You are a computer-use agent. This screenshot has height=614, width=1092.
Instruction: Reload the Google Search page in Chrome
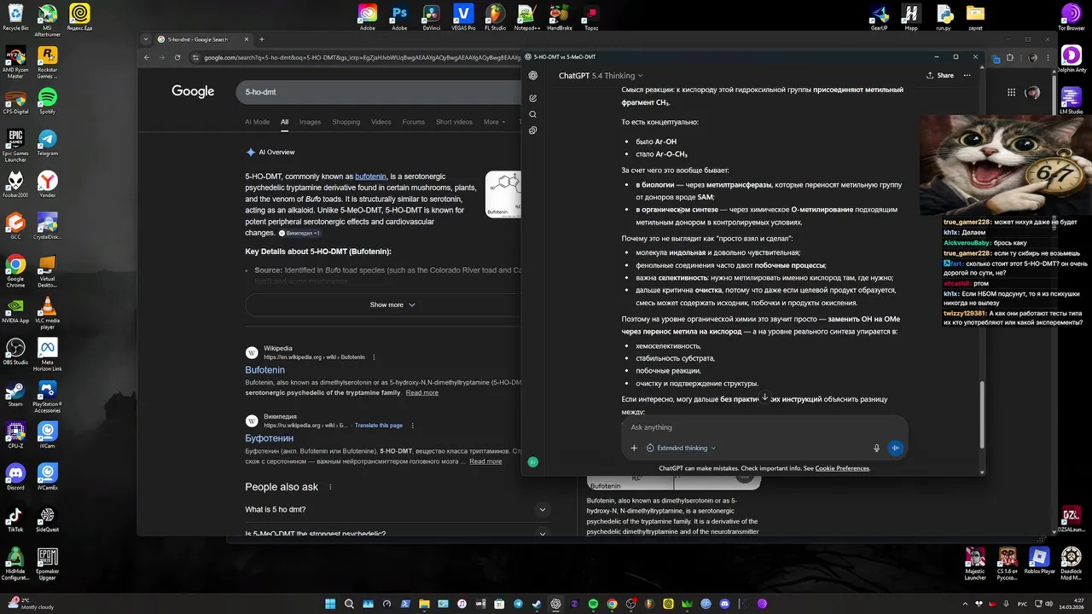click(177, 57)
